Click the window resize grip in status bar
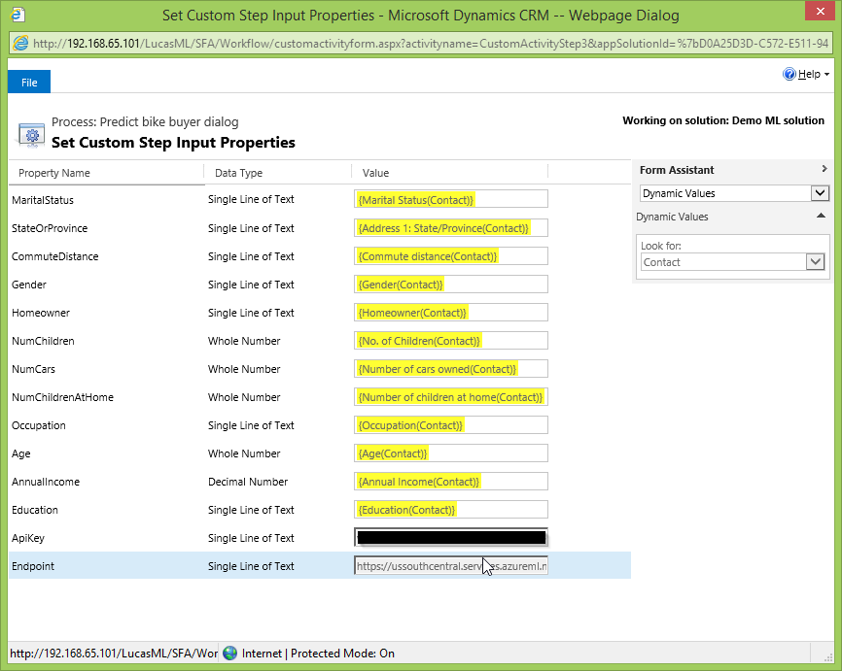Image resolution: width=842 pixels, height=671 pixels. pyautogui.click(x=827, y=657)
